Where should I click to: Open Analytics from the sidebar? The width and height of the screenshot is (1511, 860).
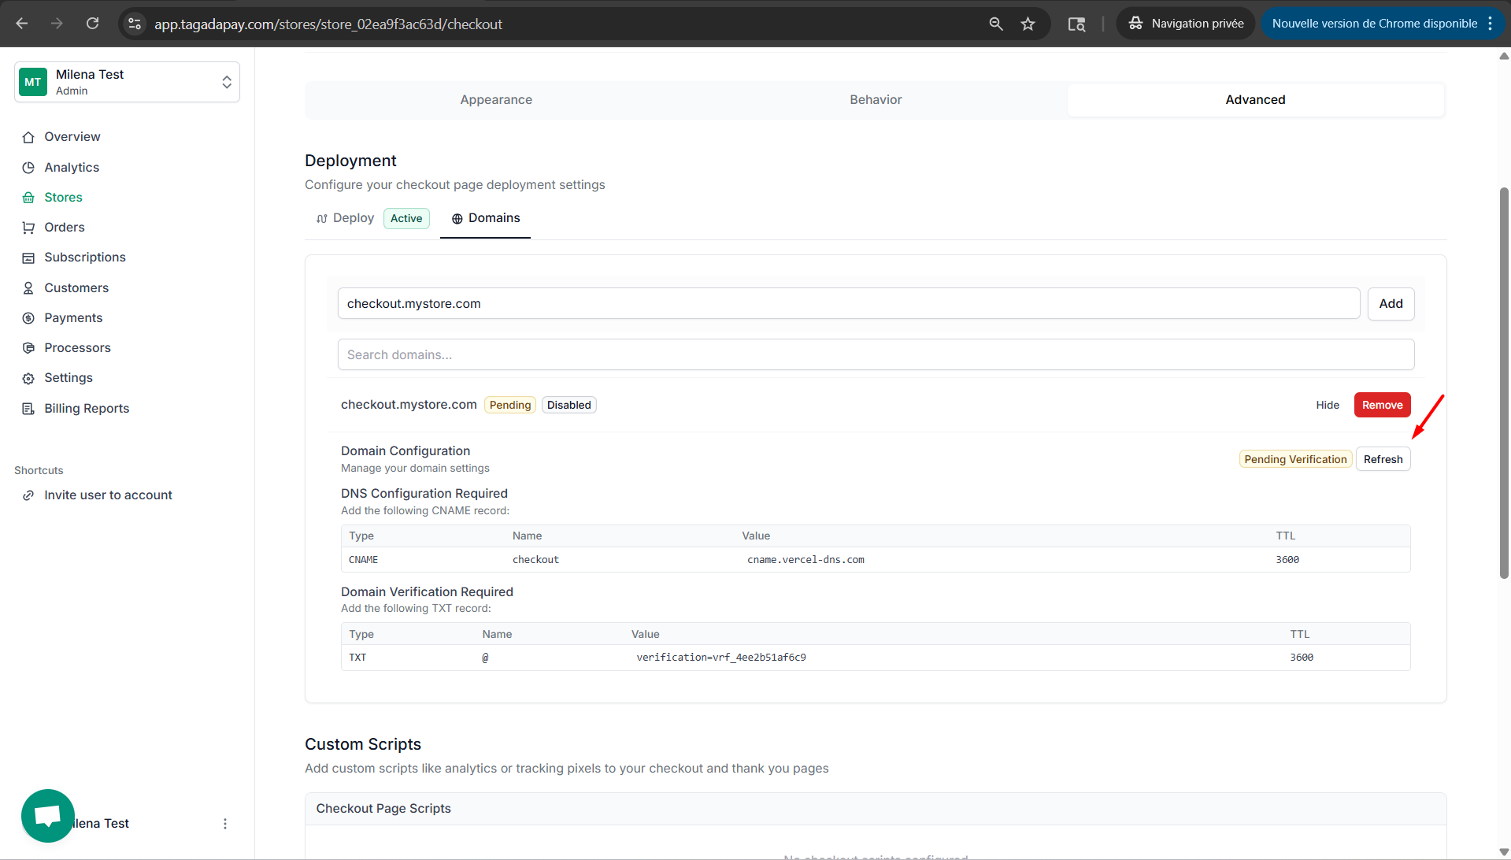coord(72,168)
